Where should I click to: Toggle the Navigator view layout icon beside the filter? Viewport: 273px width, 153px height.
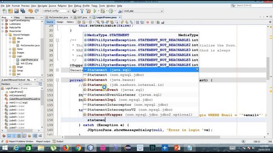(41, 84)
